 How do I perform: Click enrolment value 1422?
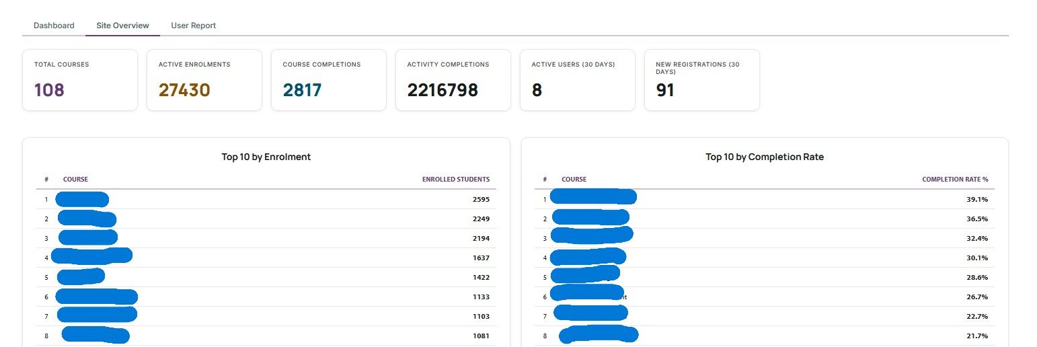[481, 277]
